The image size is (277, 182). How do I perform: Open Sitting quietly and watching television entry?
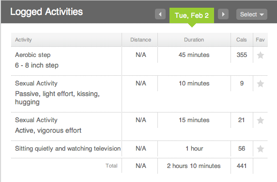68,149
